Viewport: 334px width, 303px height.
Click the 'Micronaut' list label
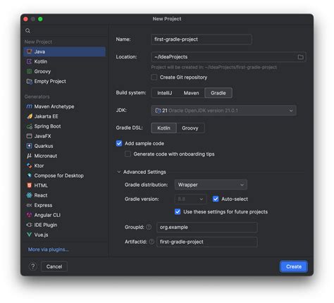pos(46,156)
